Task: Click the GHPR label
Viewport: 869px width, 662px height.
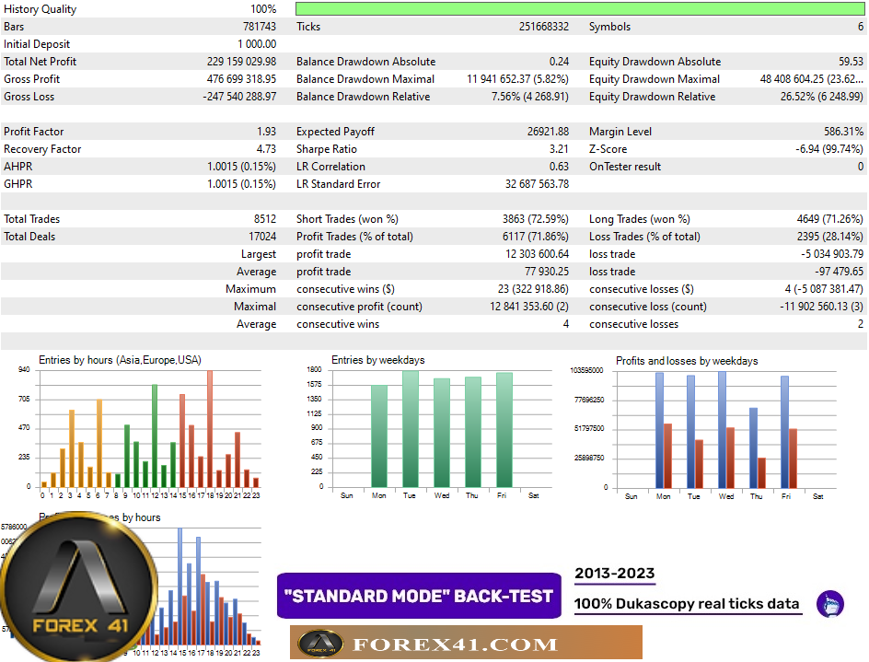Action: [18, 184]
